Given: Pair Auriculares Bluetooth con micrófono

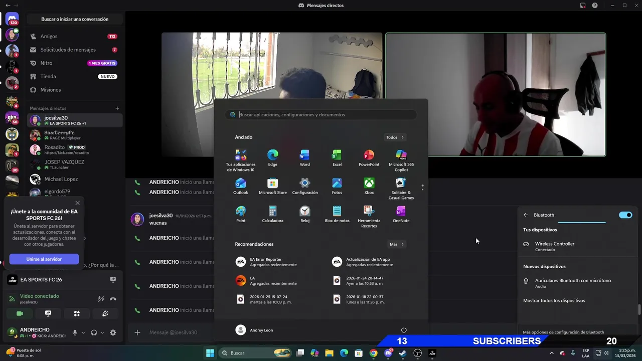Looking at the screenshot, I should pyautogui.click(x=577, y=283).
